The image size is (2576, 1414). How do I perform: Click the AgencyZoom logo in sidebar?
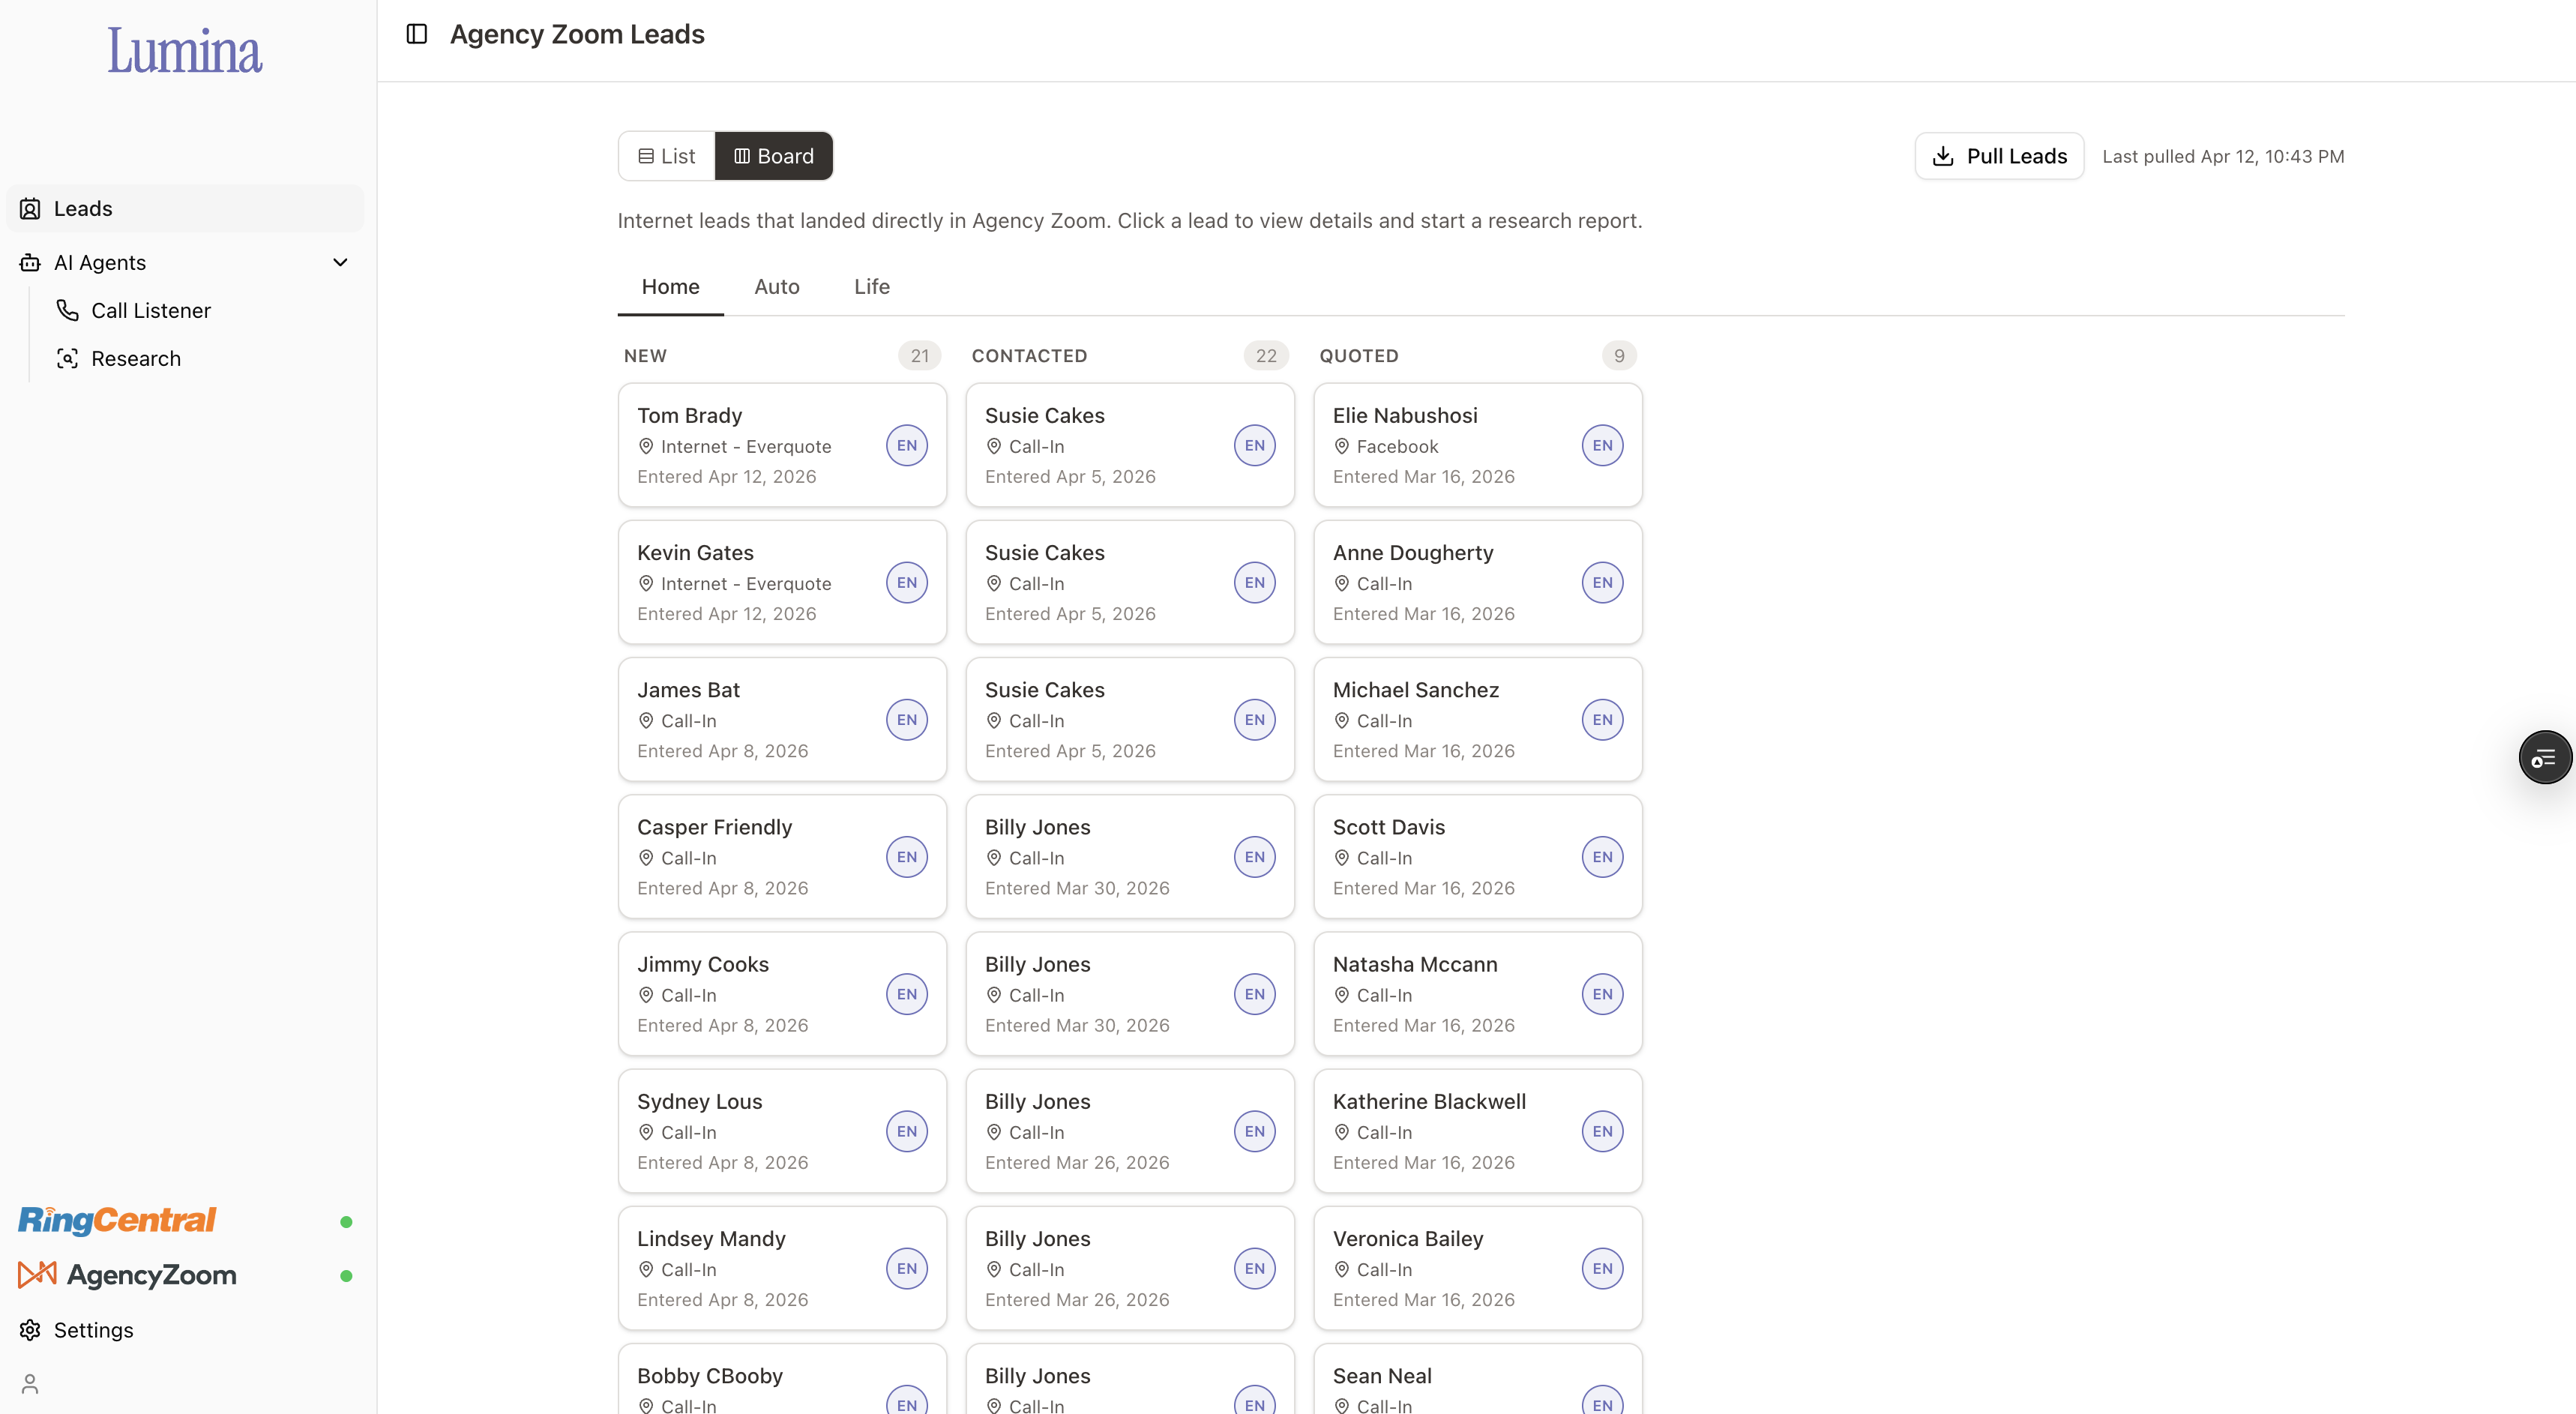(x=128, y=1275)
